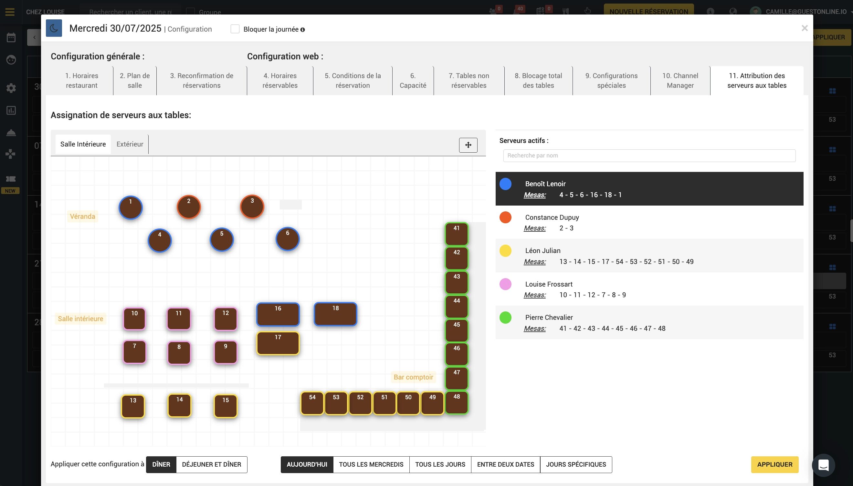
Task: Switch to the Extérieur room tab
Action: coord(130,144)
